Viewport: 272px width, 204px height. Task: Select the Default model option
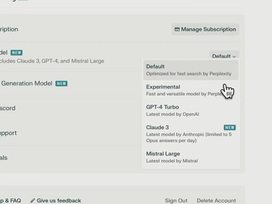[191, 70]
